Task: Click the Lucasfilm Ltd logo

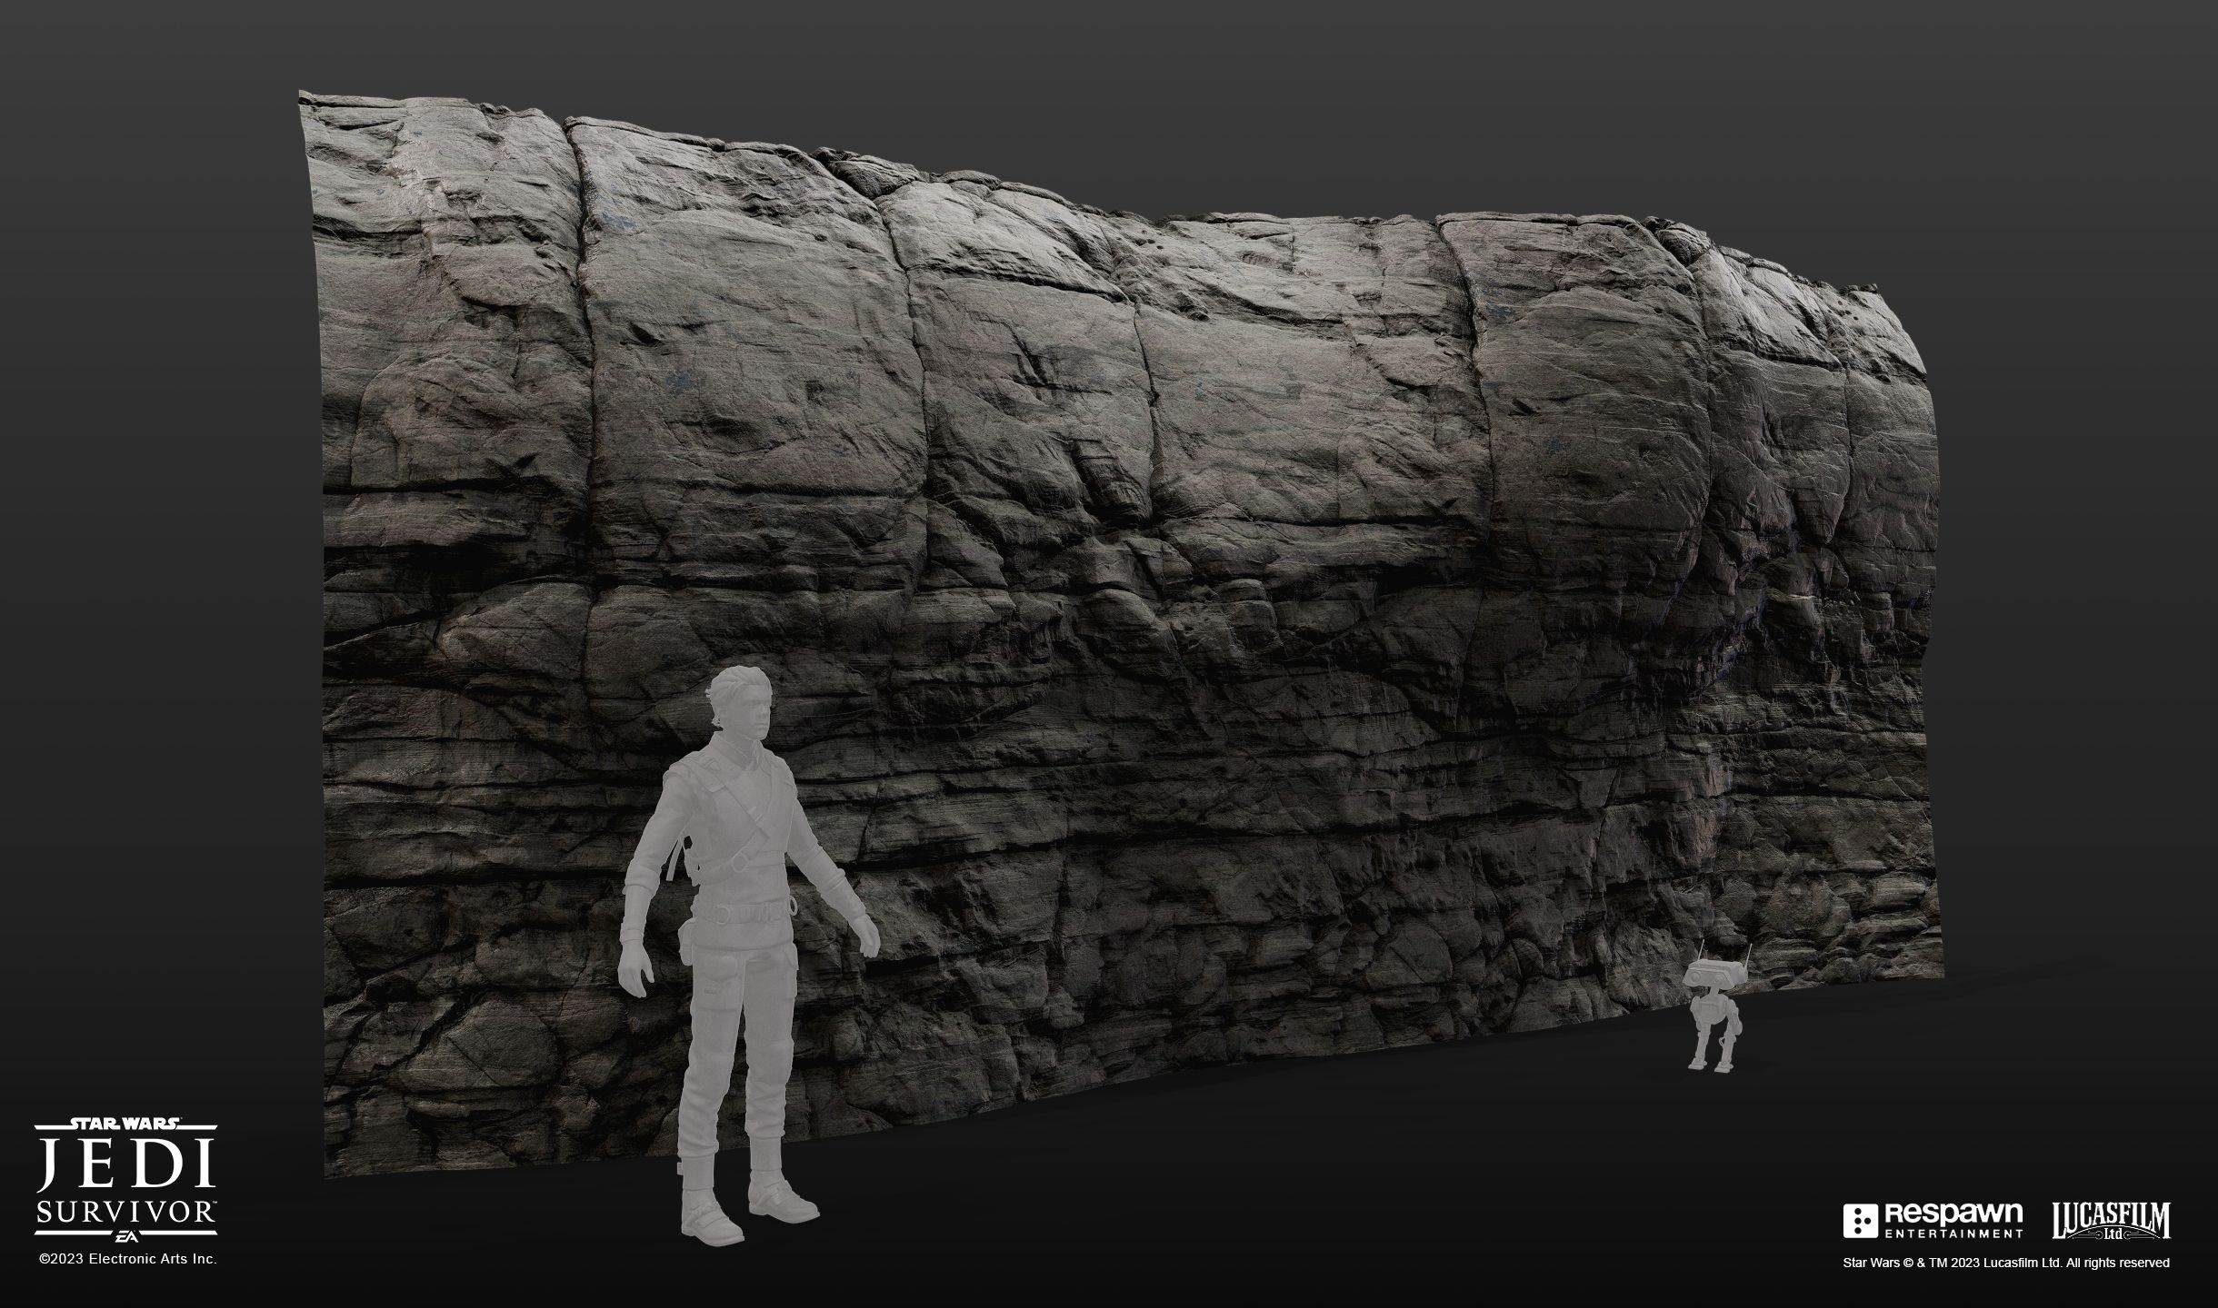Action: (x=2112, y=1221)
